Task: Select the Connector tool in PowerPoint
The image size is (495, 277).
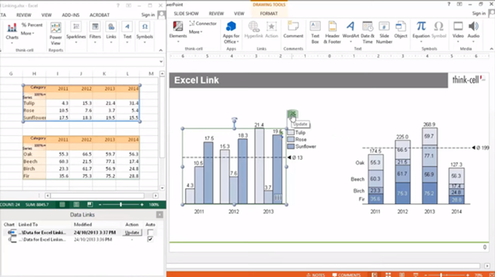Action: [203, 24]
